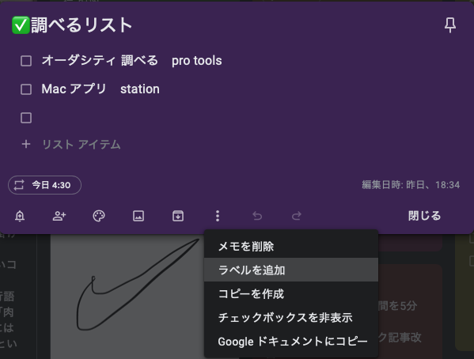Click the 閉じる button
474x359 pixels.
pos(424,216)
